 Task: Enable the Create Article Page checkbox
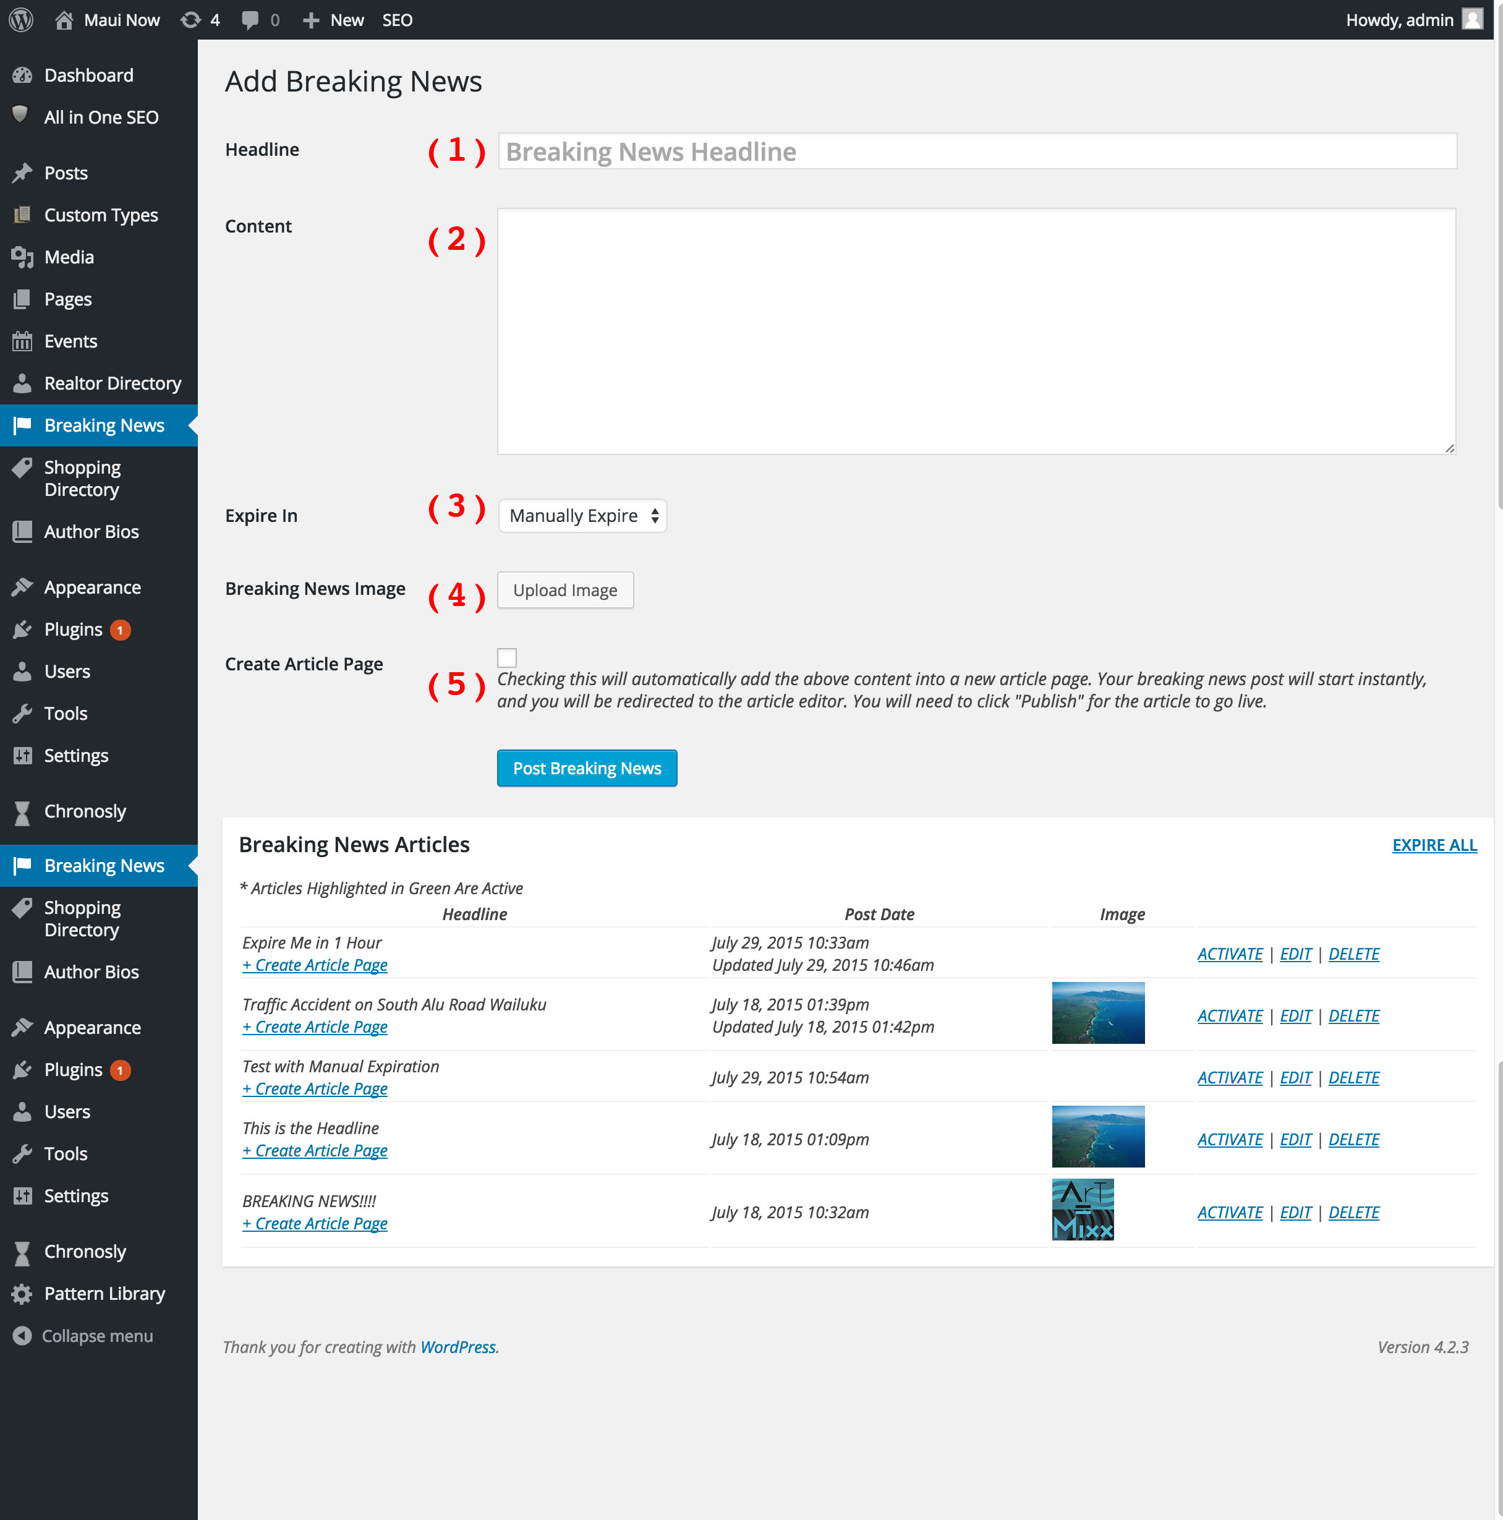click(x=506, y=658)
